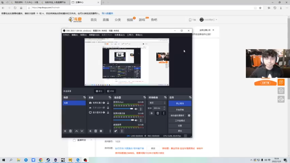
Task: Select the 场景 item in scenes list
Action: pyautogui.click(x=74, y=103)
